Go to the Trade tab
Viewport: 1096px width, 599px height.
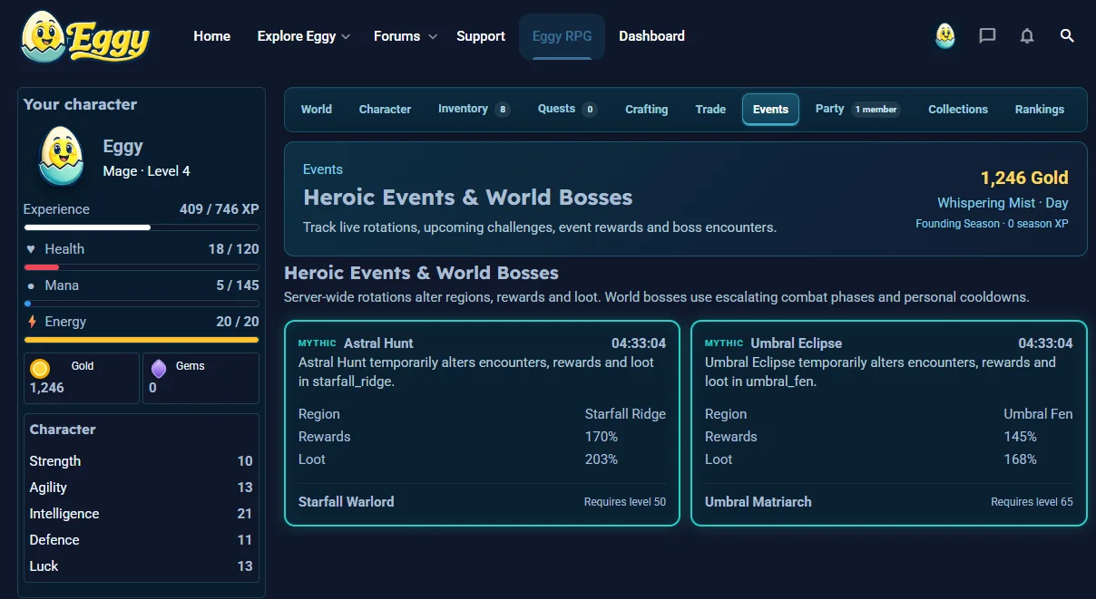tap(710, 110)
